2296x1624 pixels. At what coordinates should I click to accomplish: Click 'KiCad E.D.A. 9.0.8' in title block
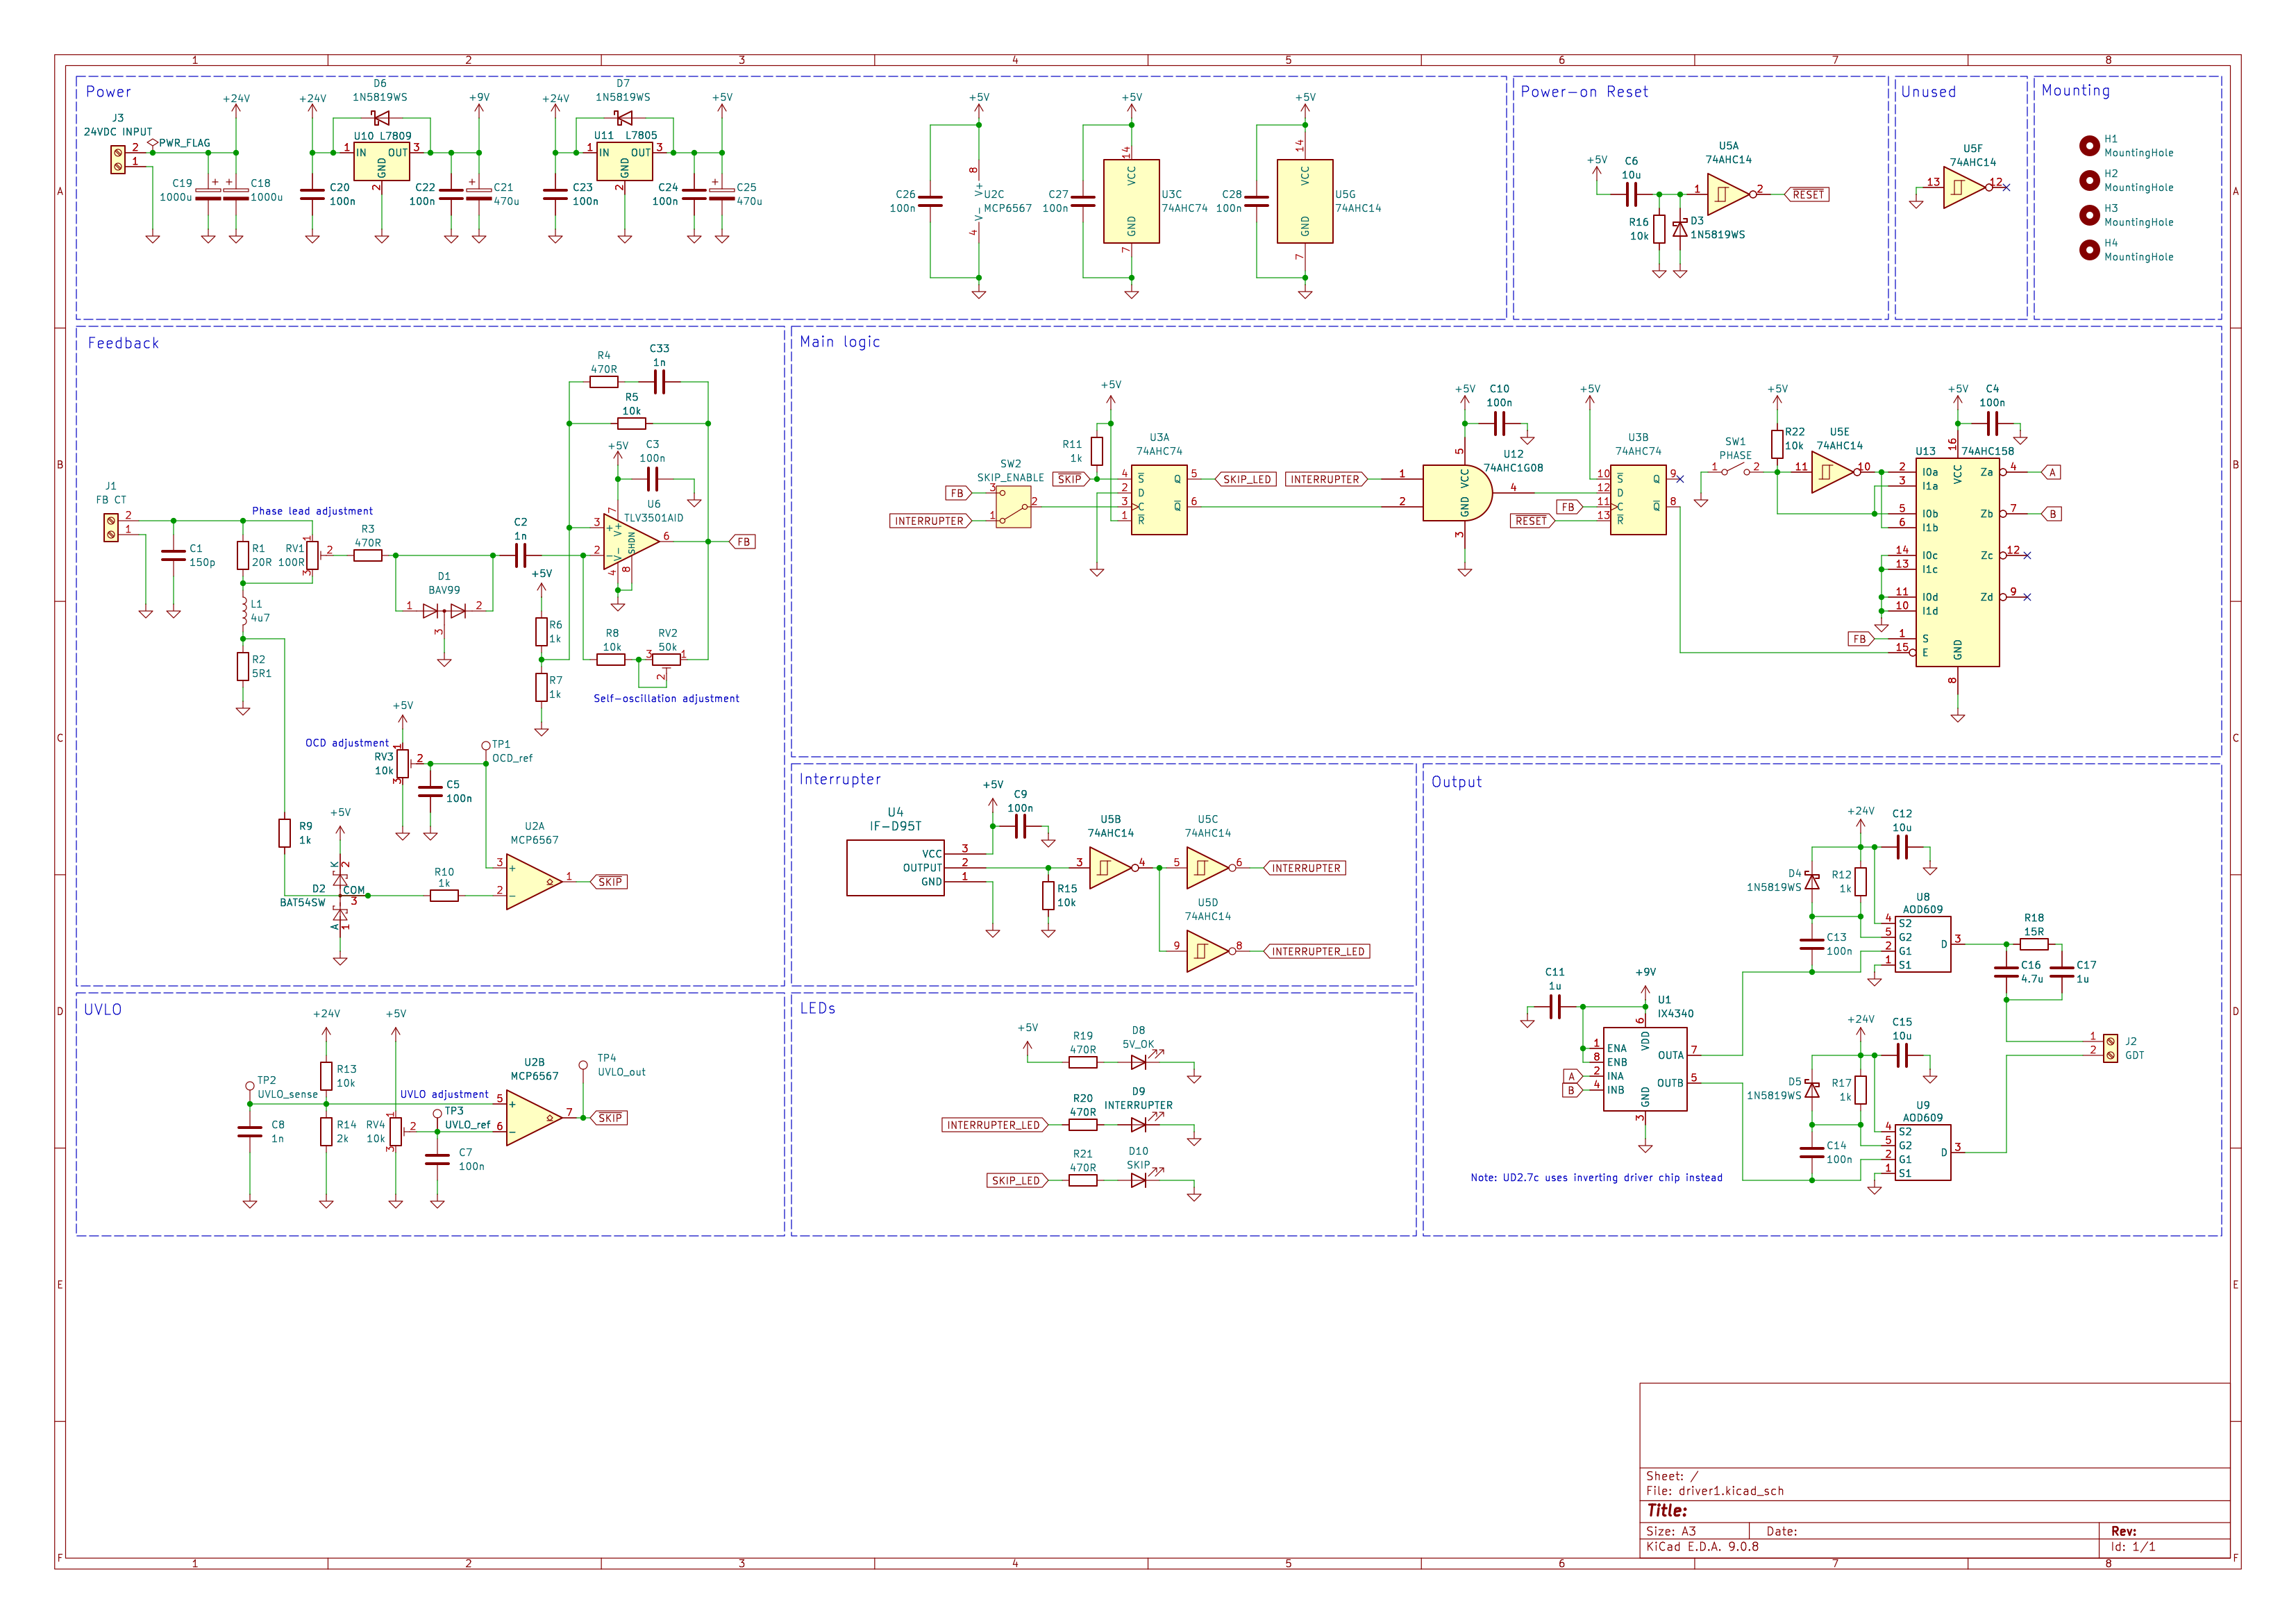coord(1702,1547)
